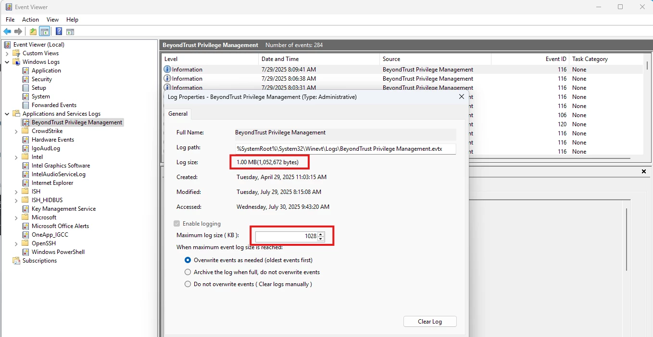Screen dimensions: 653x337
Task: Click the Microsoft Office Alerts log icon
Action: [x=26, y=226]
